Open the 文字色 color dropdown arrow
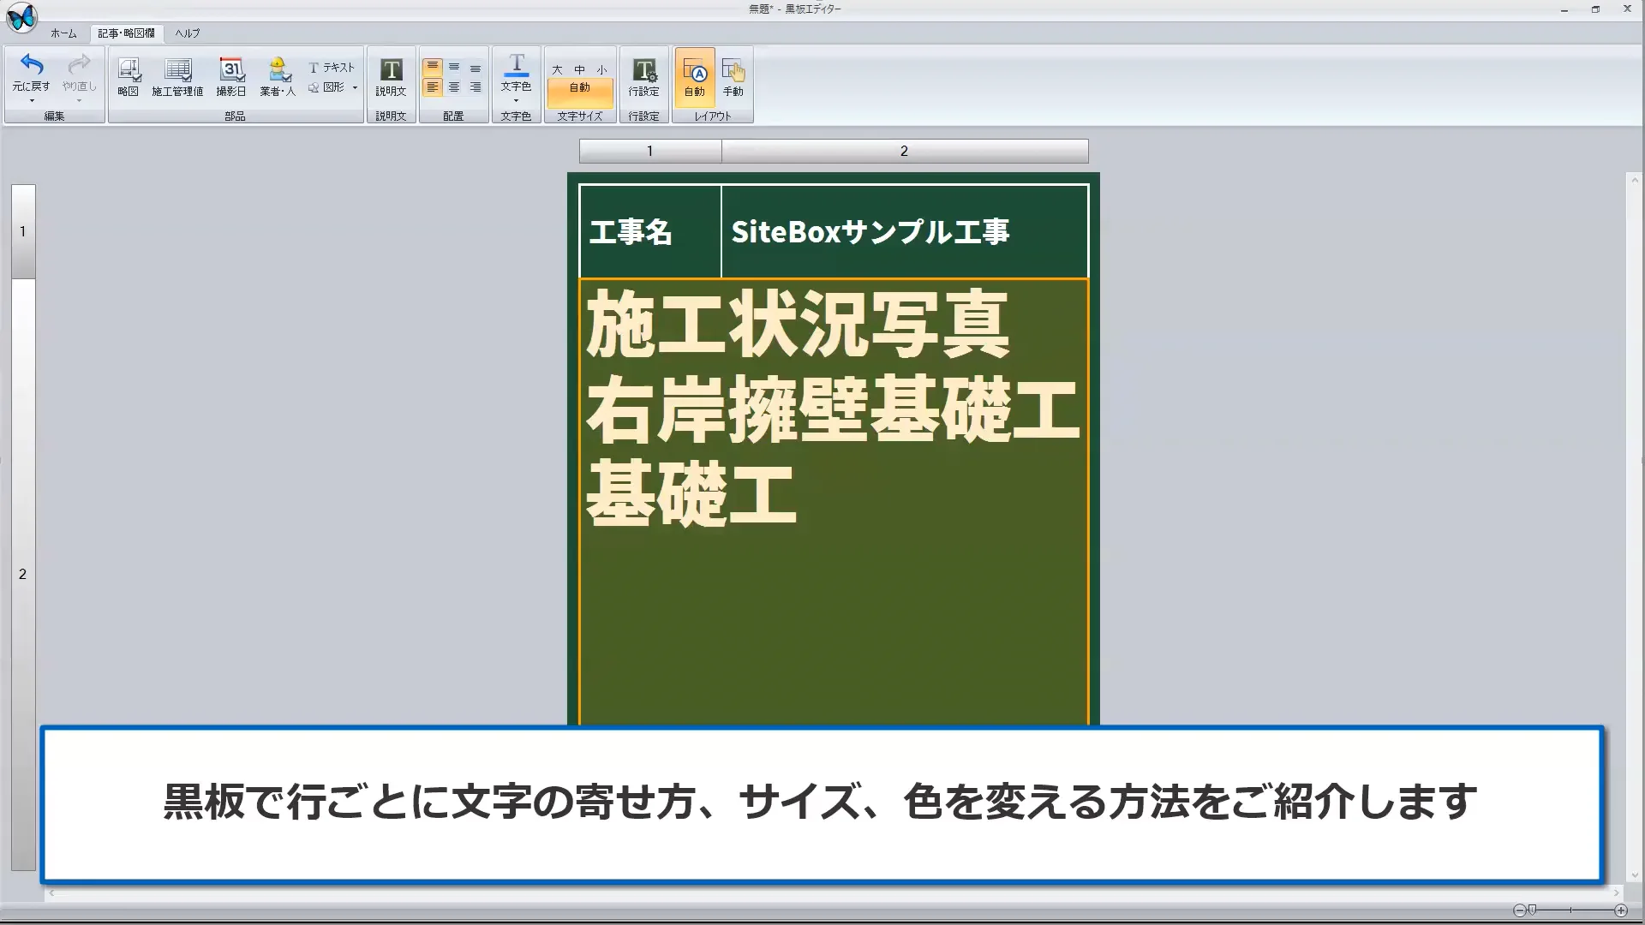The width and height of the screenshot is (1645, 925). pos(516,101)
